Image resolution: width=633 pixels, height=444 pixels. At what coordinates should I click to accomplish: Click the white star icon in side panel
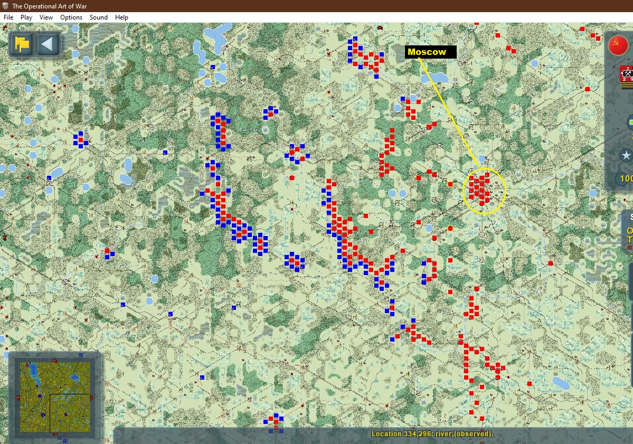(x=626, y=155)
